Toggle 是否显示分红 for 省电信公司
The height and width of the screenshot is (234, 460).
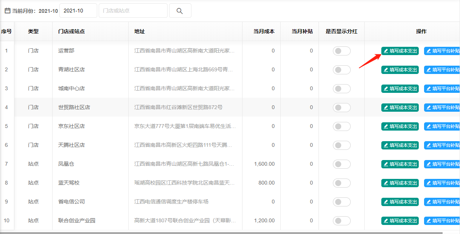pos(342,202)
